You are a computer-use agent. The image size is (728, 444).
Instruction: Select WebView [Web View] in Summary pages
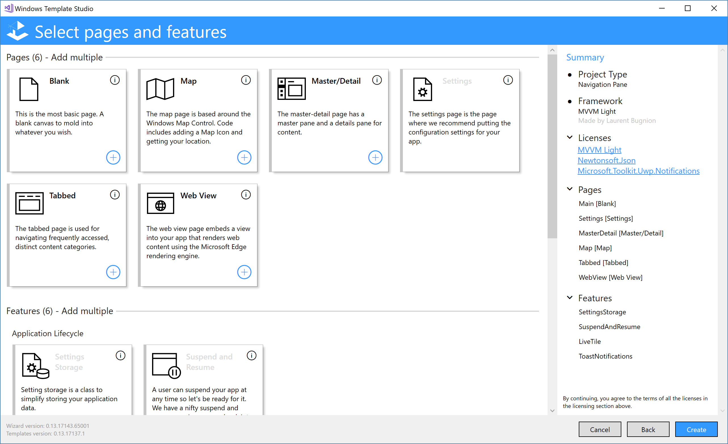pos(611,277)
